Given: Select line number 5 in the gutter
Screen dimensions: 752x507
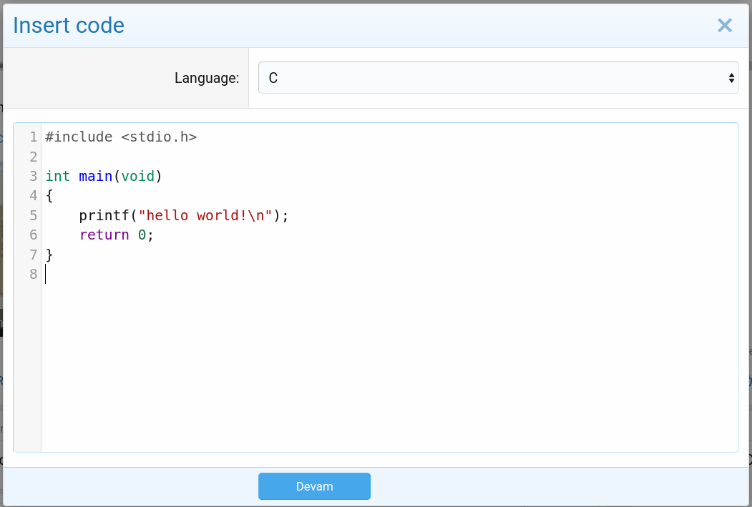Looking at the screenshot, I should pos(33,215).
